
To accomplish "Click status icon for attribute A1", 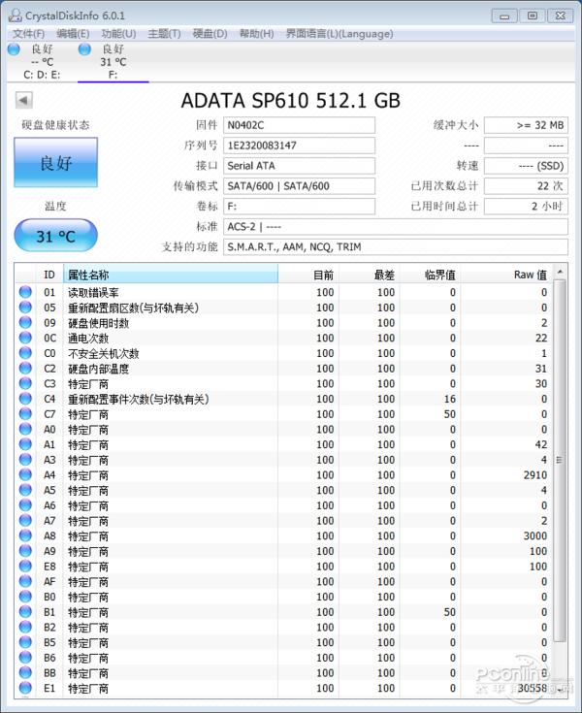I will (25, 444).
